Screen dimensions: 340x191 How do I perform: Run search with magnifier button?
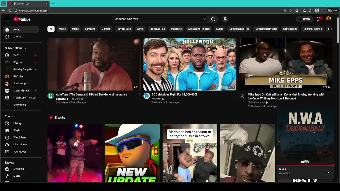click(x=213, y=19)
